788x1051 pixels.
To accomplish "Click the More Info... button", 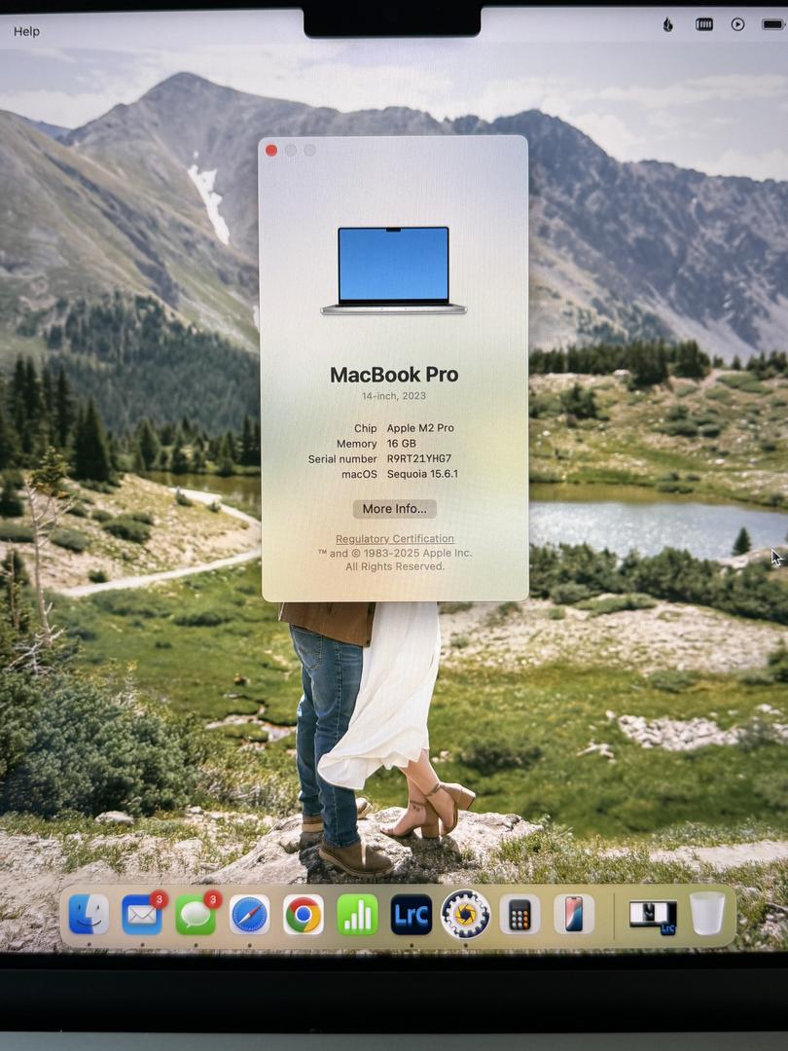I will 394,509.
